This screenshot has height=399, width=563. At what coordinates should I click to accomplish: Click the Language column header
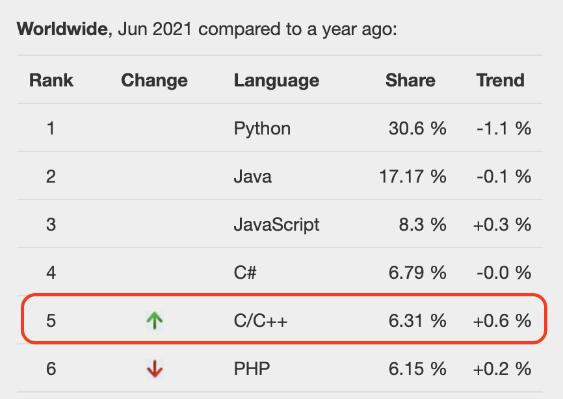276,81
